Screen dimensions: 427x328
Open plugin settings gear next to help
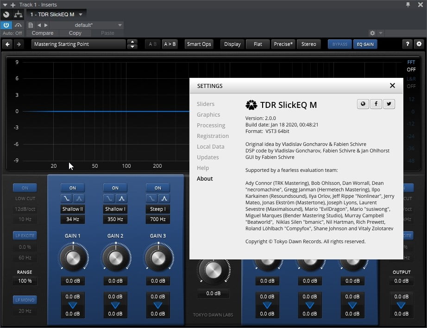(419, 44)
